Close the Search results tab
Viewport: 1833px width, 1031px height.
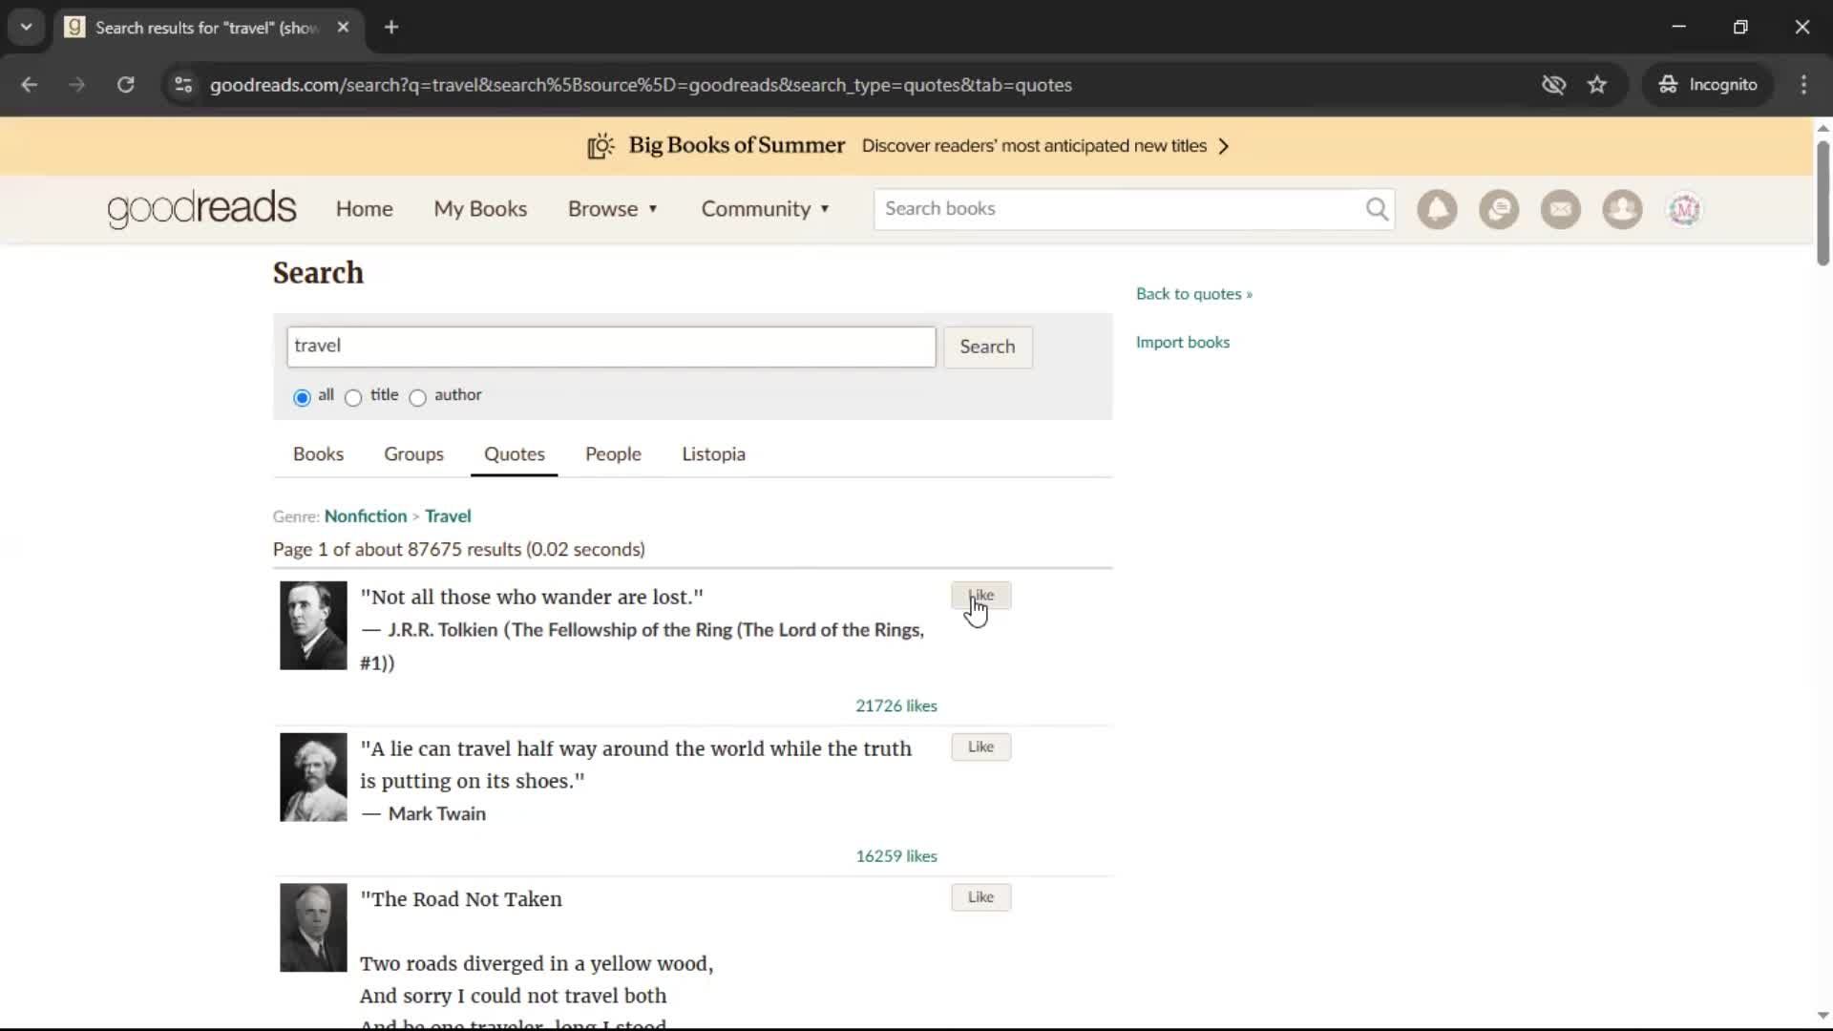[343, 27]
